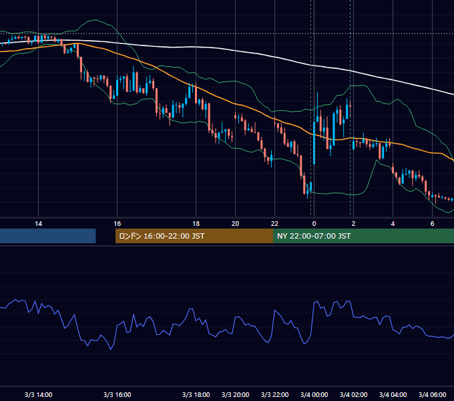Viewport: 454px width, 401px height.
Task: Click the 3/3 18:00 date label
Action: pyautogui.click(x=196, y=394)
